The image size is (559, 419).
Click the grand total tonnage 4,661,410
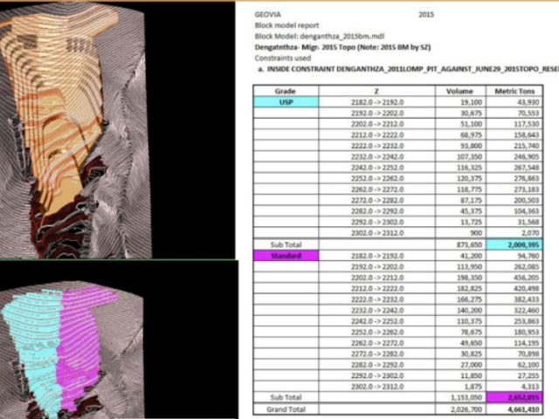[523, 409]
